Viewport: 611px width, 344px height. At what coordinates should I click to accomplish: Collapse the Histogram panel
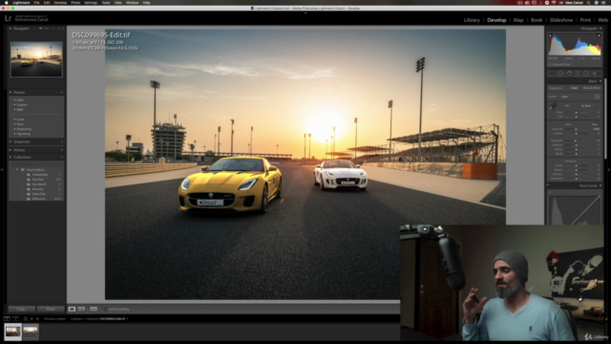click(x=600, y=29)
